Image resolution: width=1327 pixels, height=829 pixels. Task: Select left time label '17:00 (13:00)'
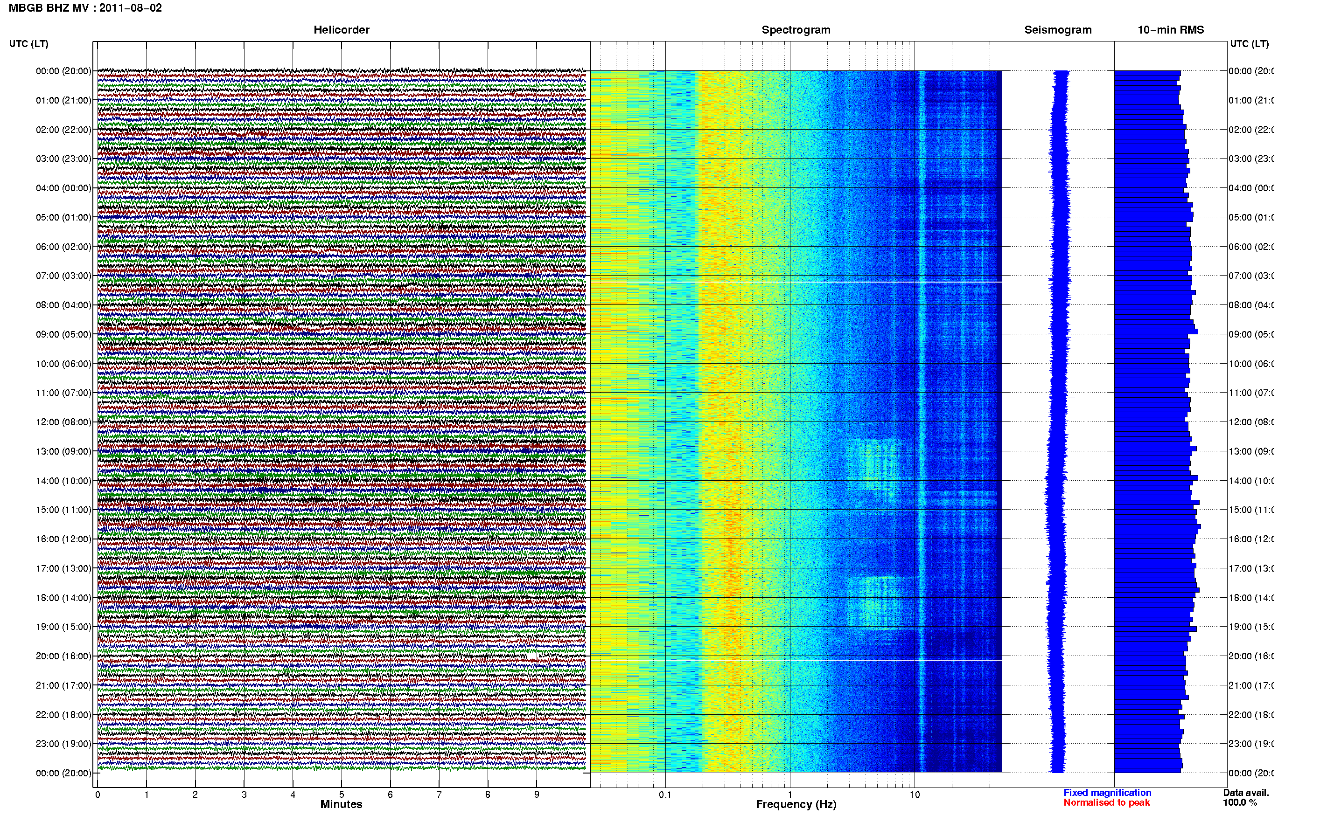click(63, 568)
